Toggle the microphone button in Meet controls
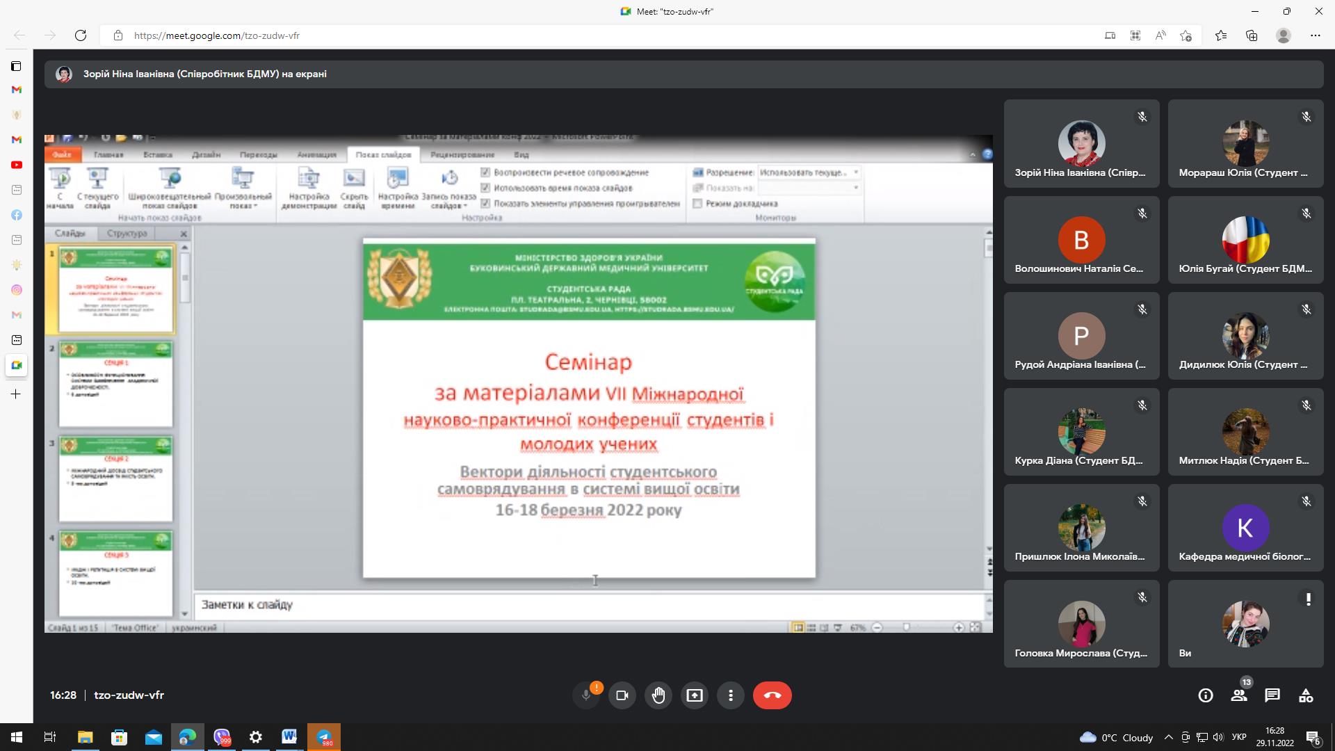The height and width of the screenshot is (751, 1335). [x=586, y=695]
